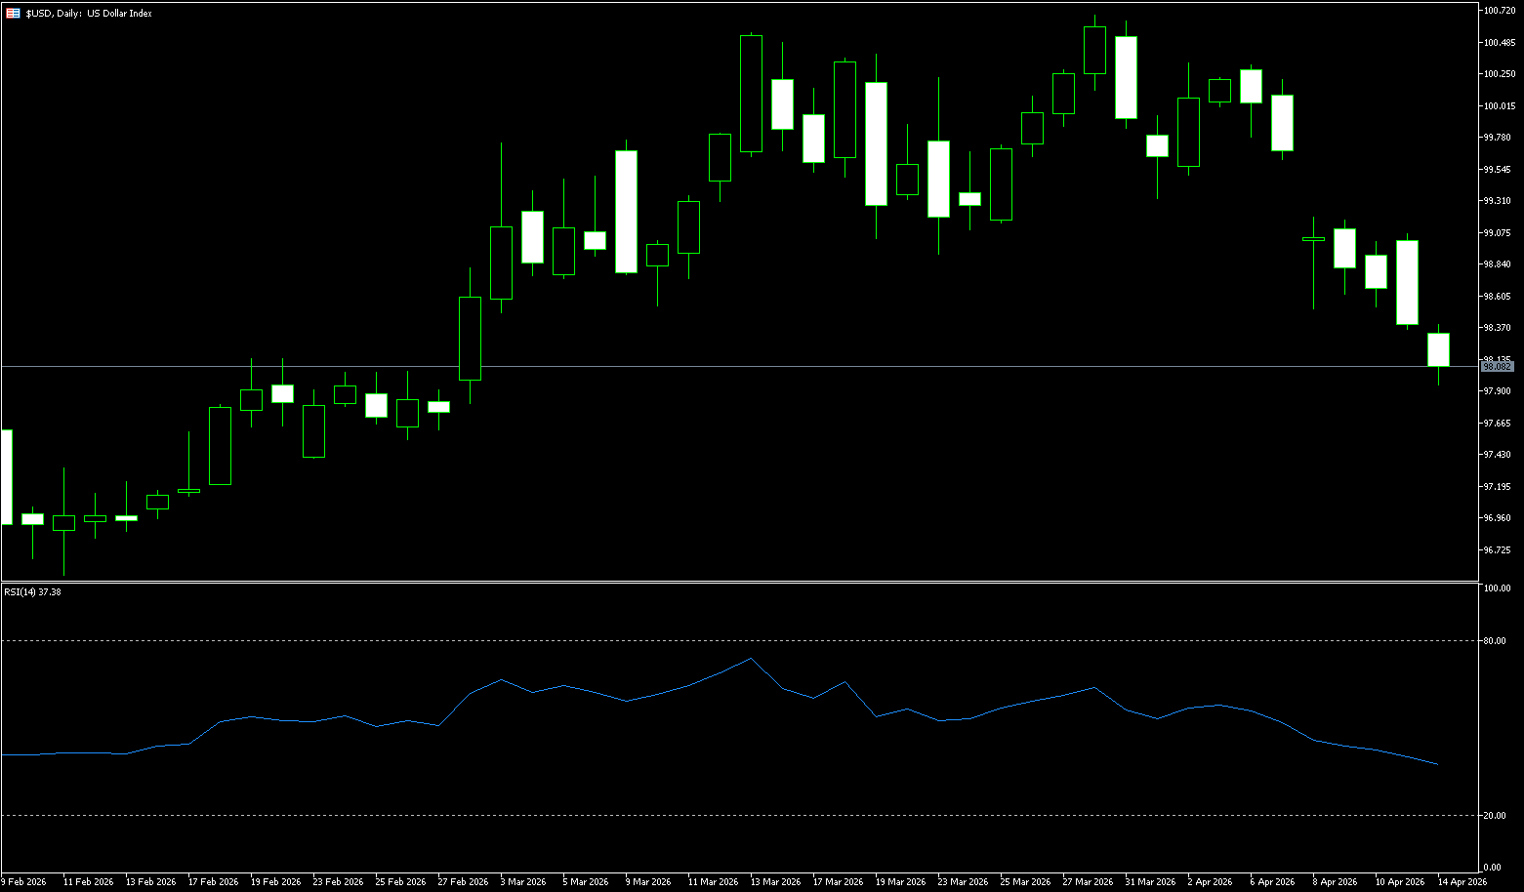Click the '9 Feb 2026' date label
This screenshot has width=1524, height=892.
23,882
